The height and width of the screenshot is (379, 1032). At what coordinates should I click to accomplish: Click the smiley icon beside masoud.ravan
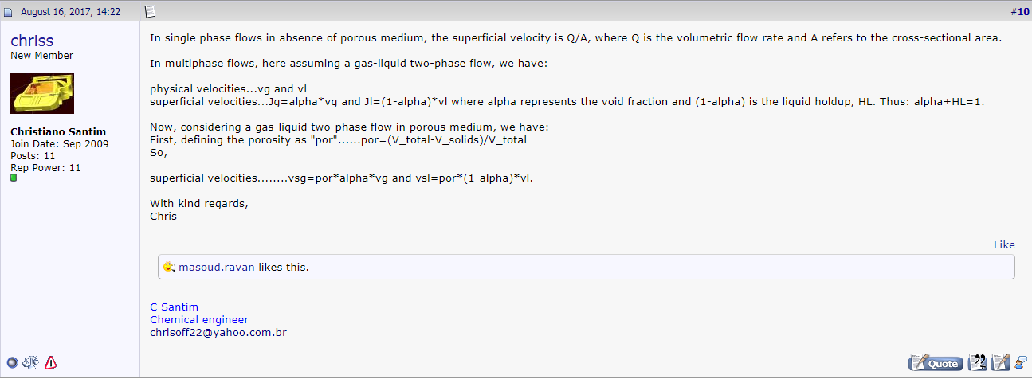168,267
